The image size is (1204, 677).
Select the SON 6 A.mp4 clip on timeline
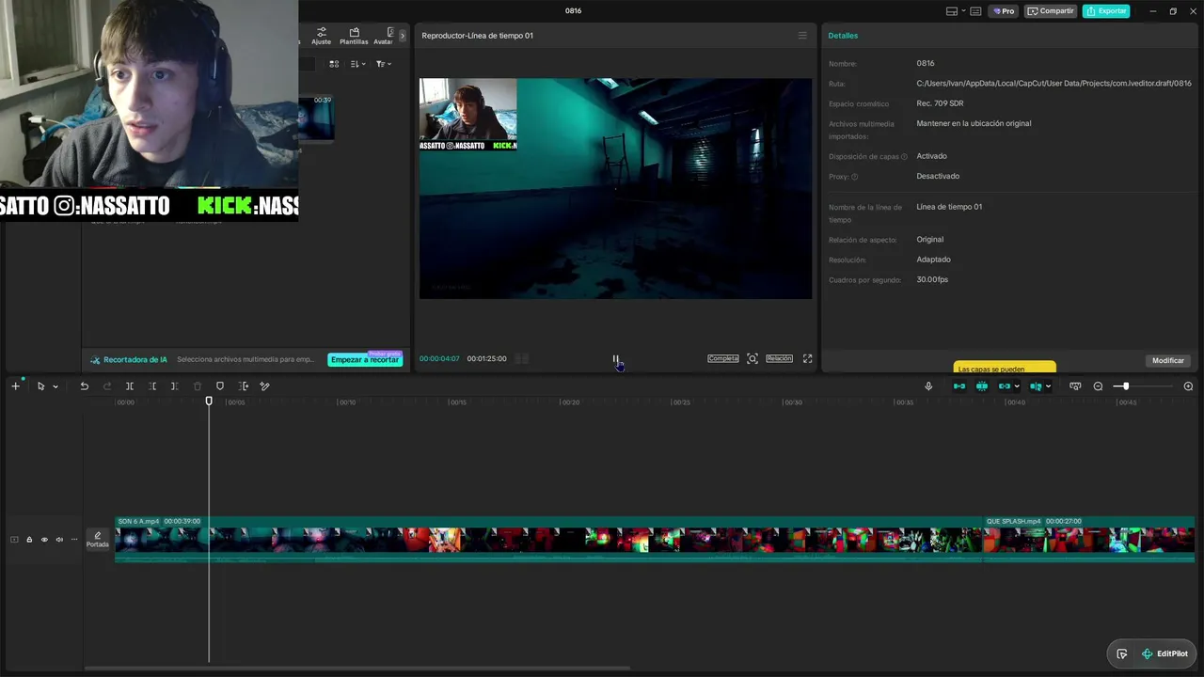coord(548,540)
